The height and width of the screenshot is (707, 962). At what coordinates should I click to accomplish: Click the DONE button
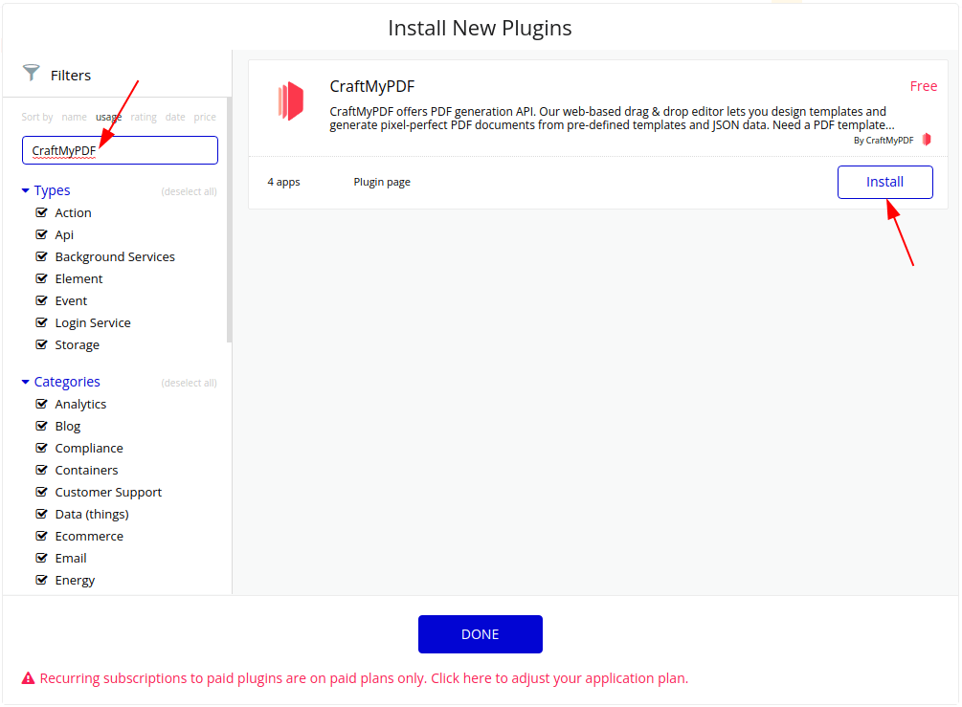tap(480, 634)
